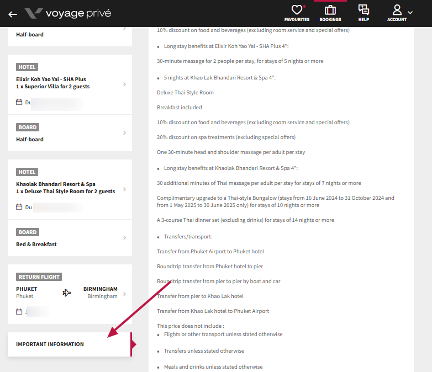This screenshot has width=432, height=372.
Task: Click the airplane icon between Phuket and Birmingham
Action: click(x=67, y=293)
